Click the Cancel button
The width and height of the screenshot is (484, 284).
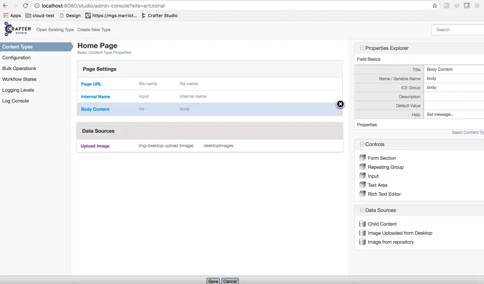[230, 281]
